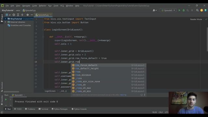
Task: Choose rows_minimum completion
Action: pos(109,75)
